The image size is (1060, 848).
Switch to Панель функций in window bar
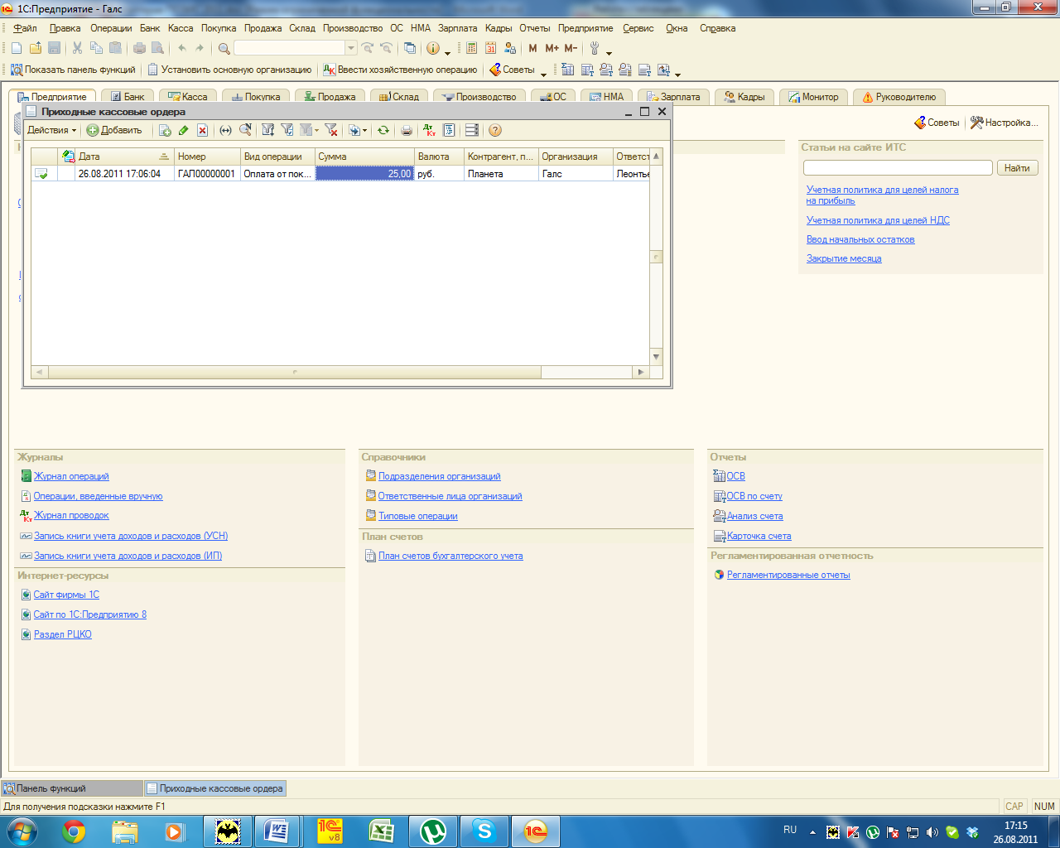pos(72,788)
